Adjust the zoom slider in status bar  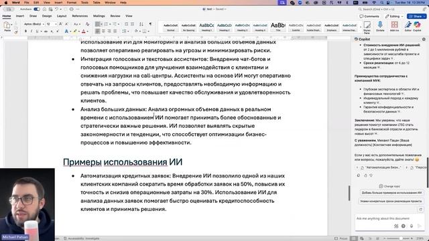400,238
